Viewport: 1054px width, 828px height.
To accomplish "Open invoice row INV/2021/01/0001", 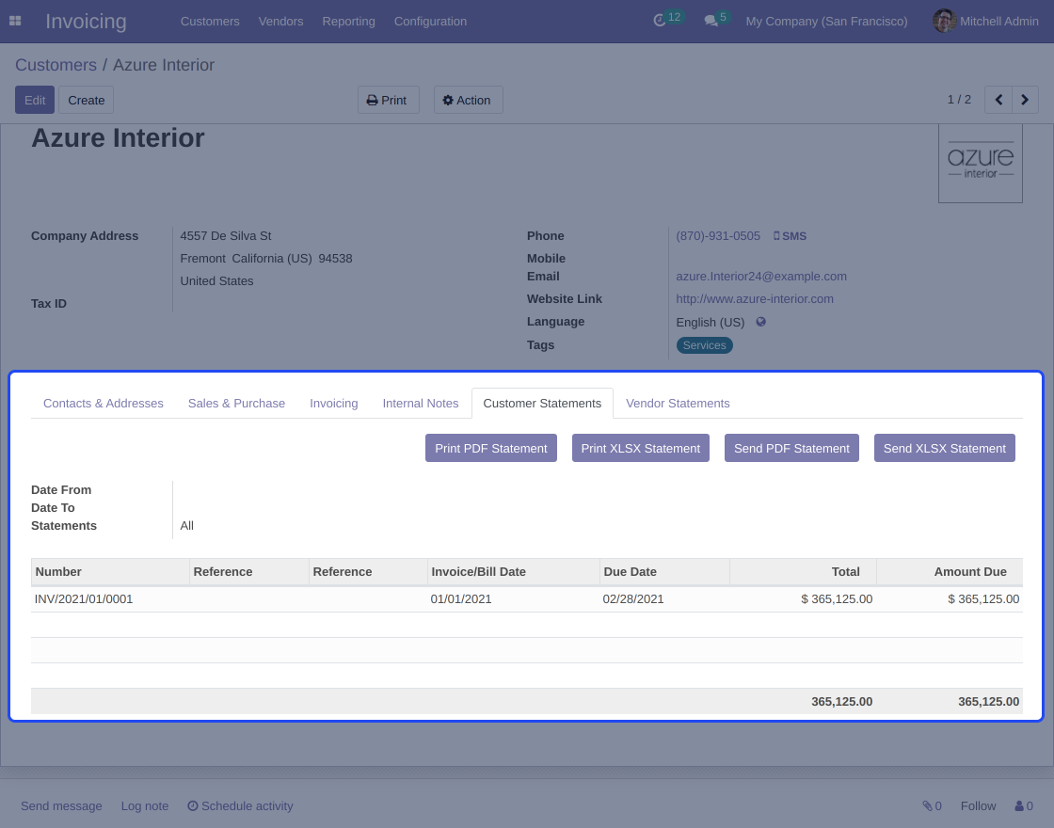I will [527, 598].
